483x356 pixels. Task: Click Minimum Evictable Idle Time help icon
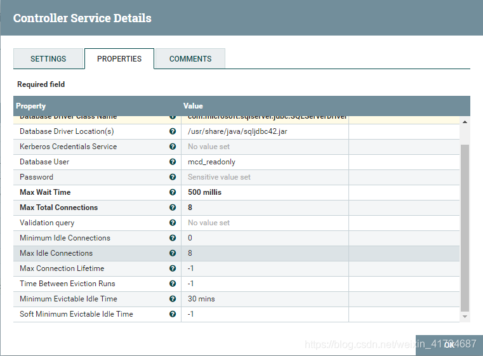point(173,299)
